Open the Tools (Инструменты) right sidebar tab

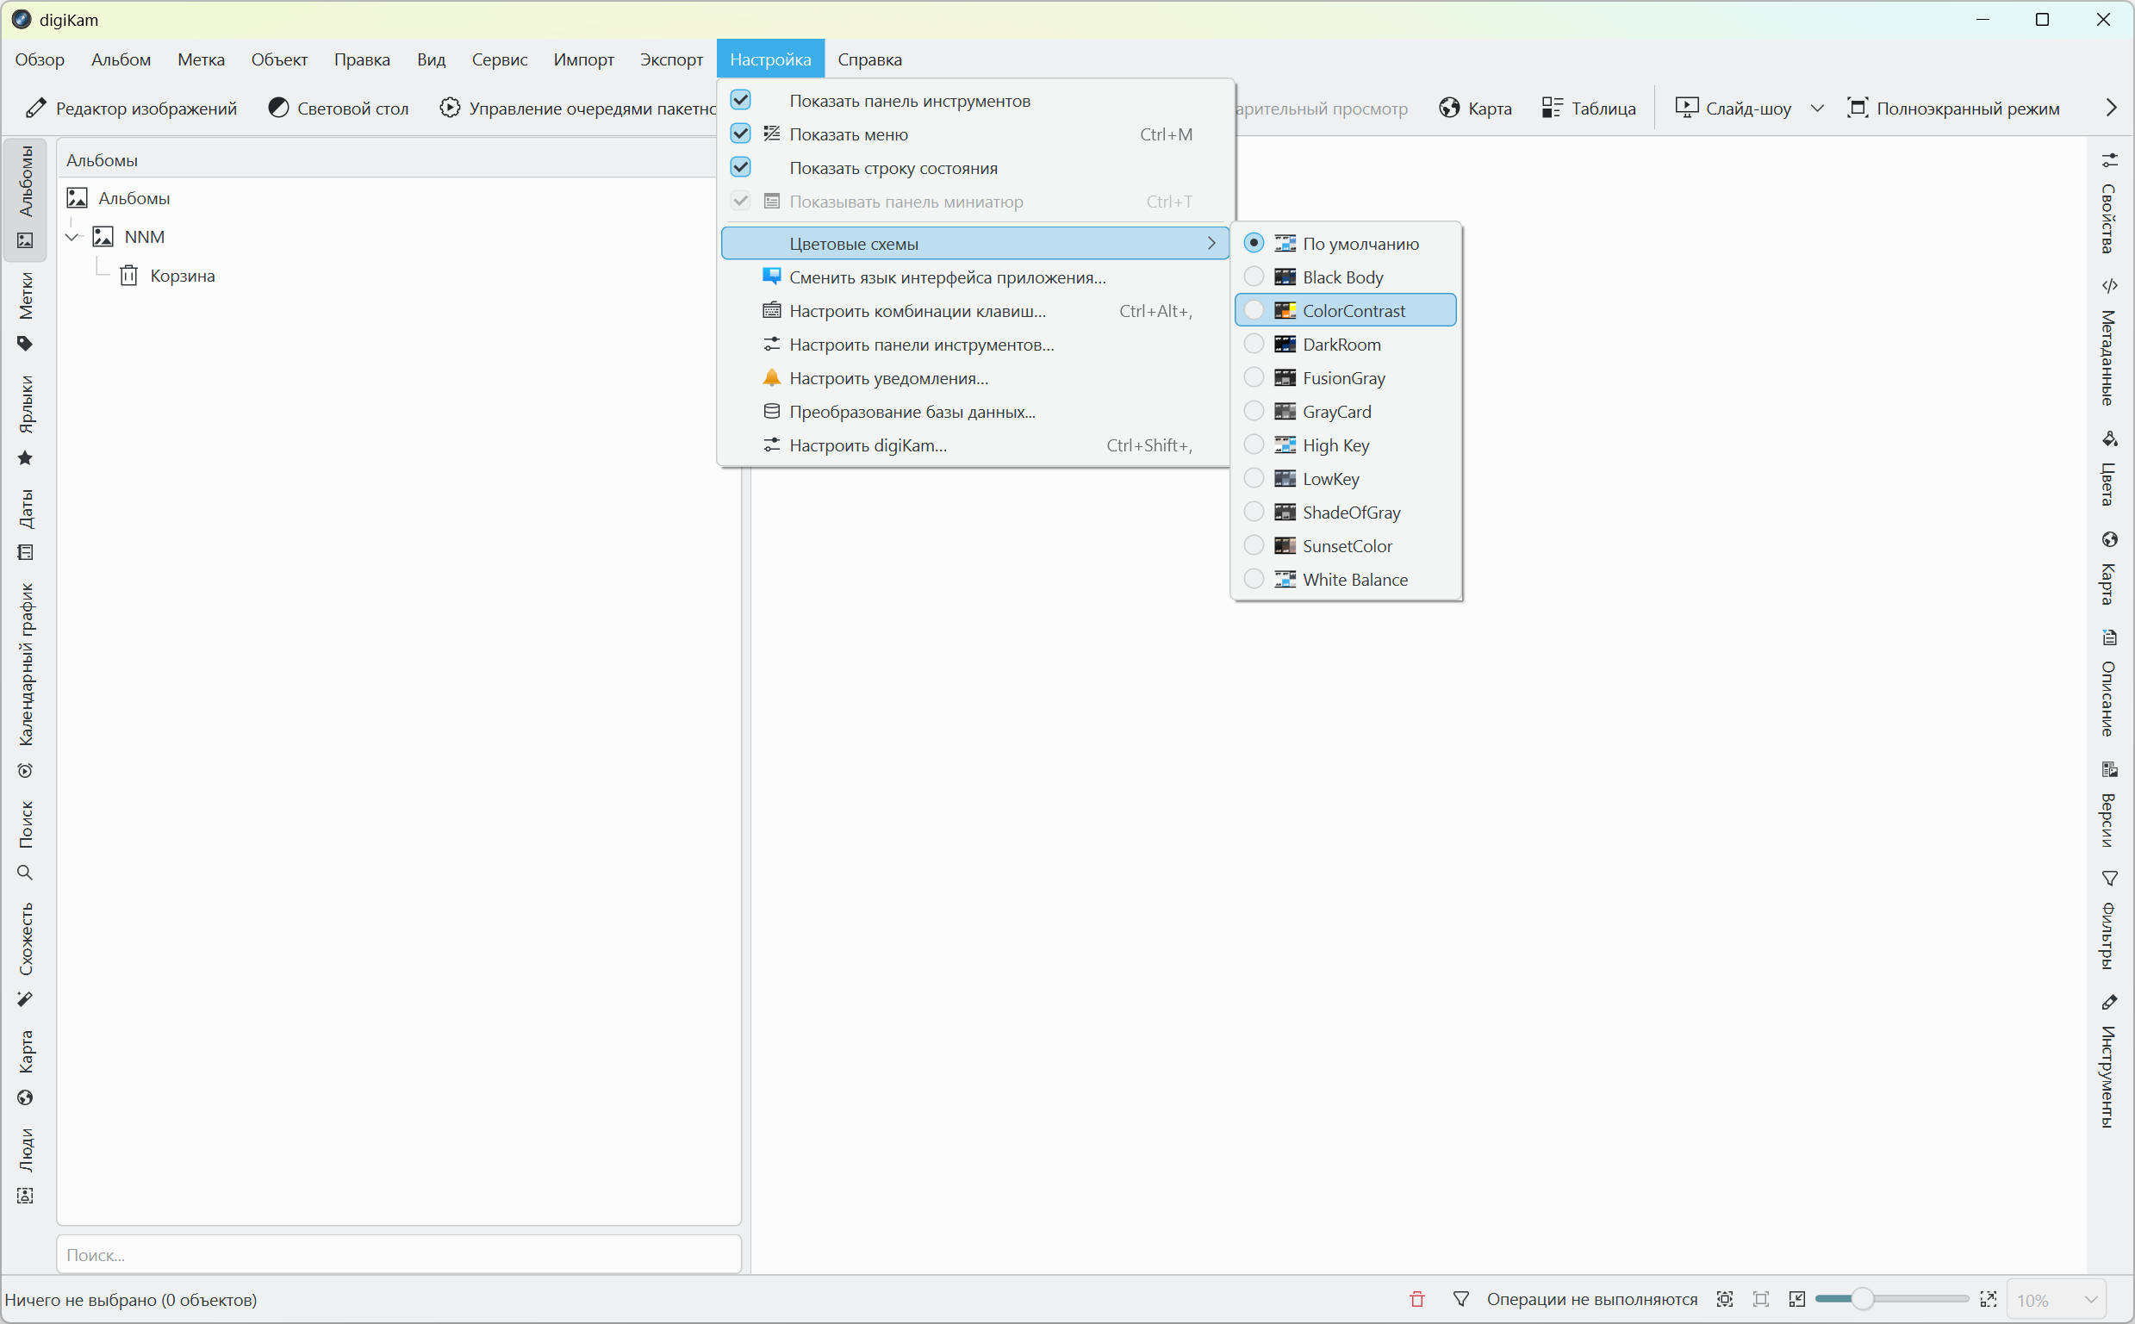tap(2110, 1062)
